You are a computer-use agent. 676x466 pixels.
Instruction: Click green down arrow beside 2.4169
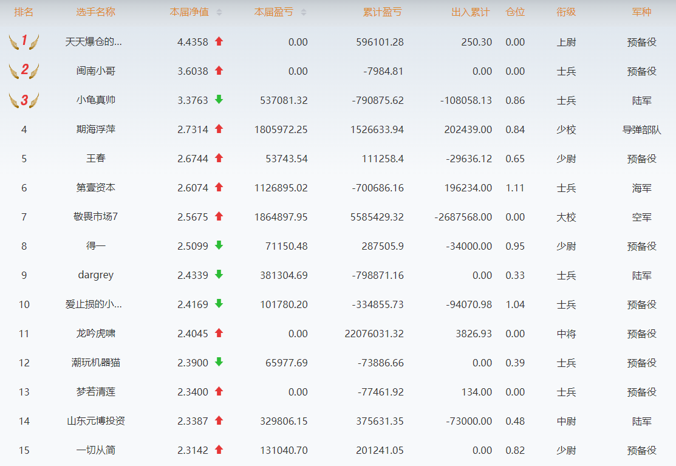click(219, 304)
